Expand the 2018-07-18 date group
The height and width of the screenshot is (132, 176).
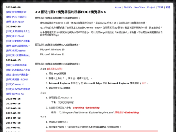click(13, 123)
